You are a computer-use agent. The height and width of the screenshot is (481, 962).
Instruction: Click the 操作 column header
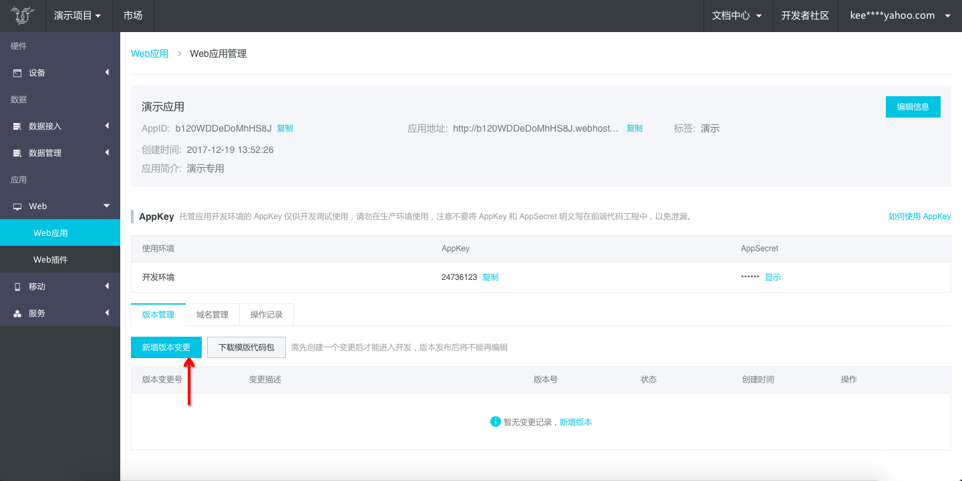[849, 379]
